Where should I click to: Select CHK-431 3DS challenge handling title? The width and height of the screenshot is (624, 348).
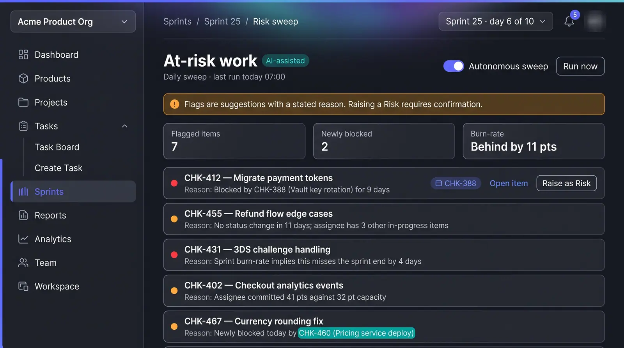(x=257, y=249)
